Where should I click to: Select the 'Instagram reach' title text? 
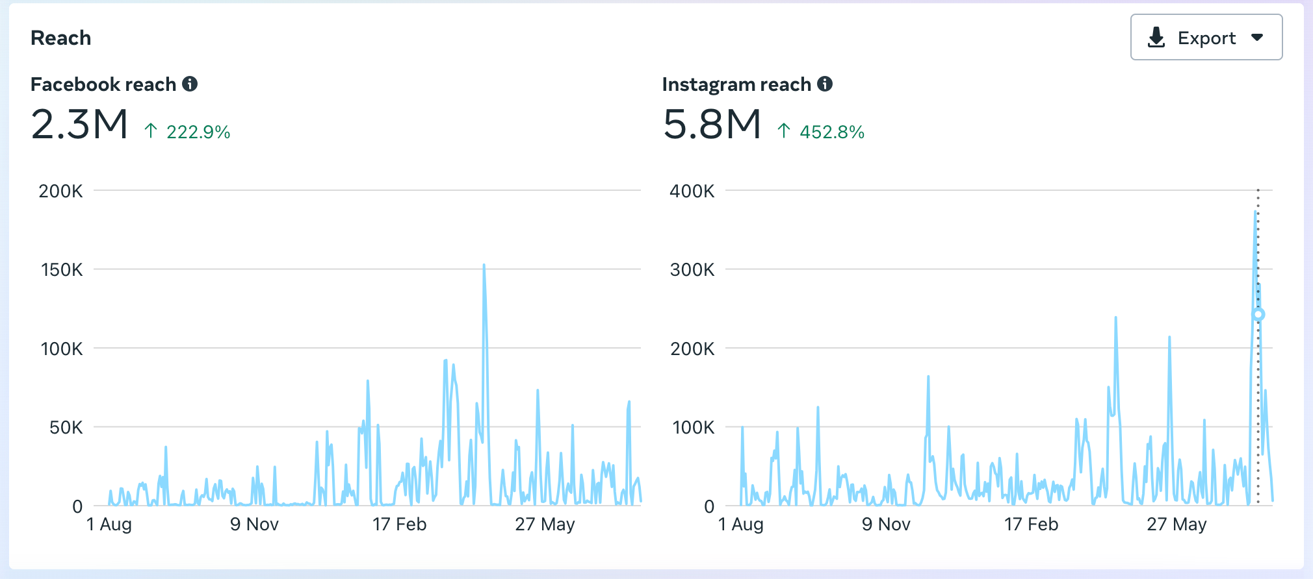coord(736,84)
